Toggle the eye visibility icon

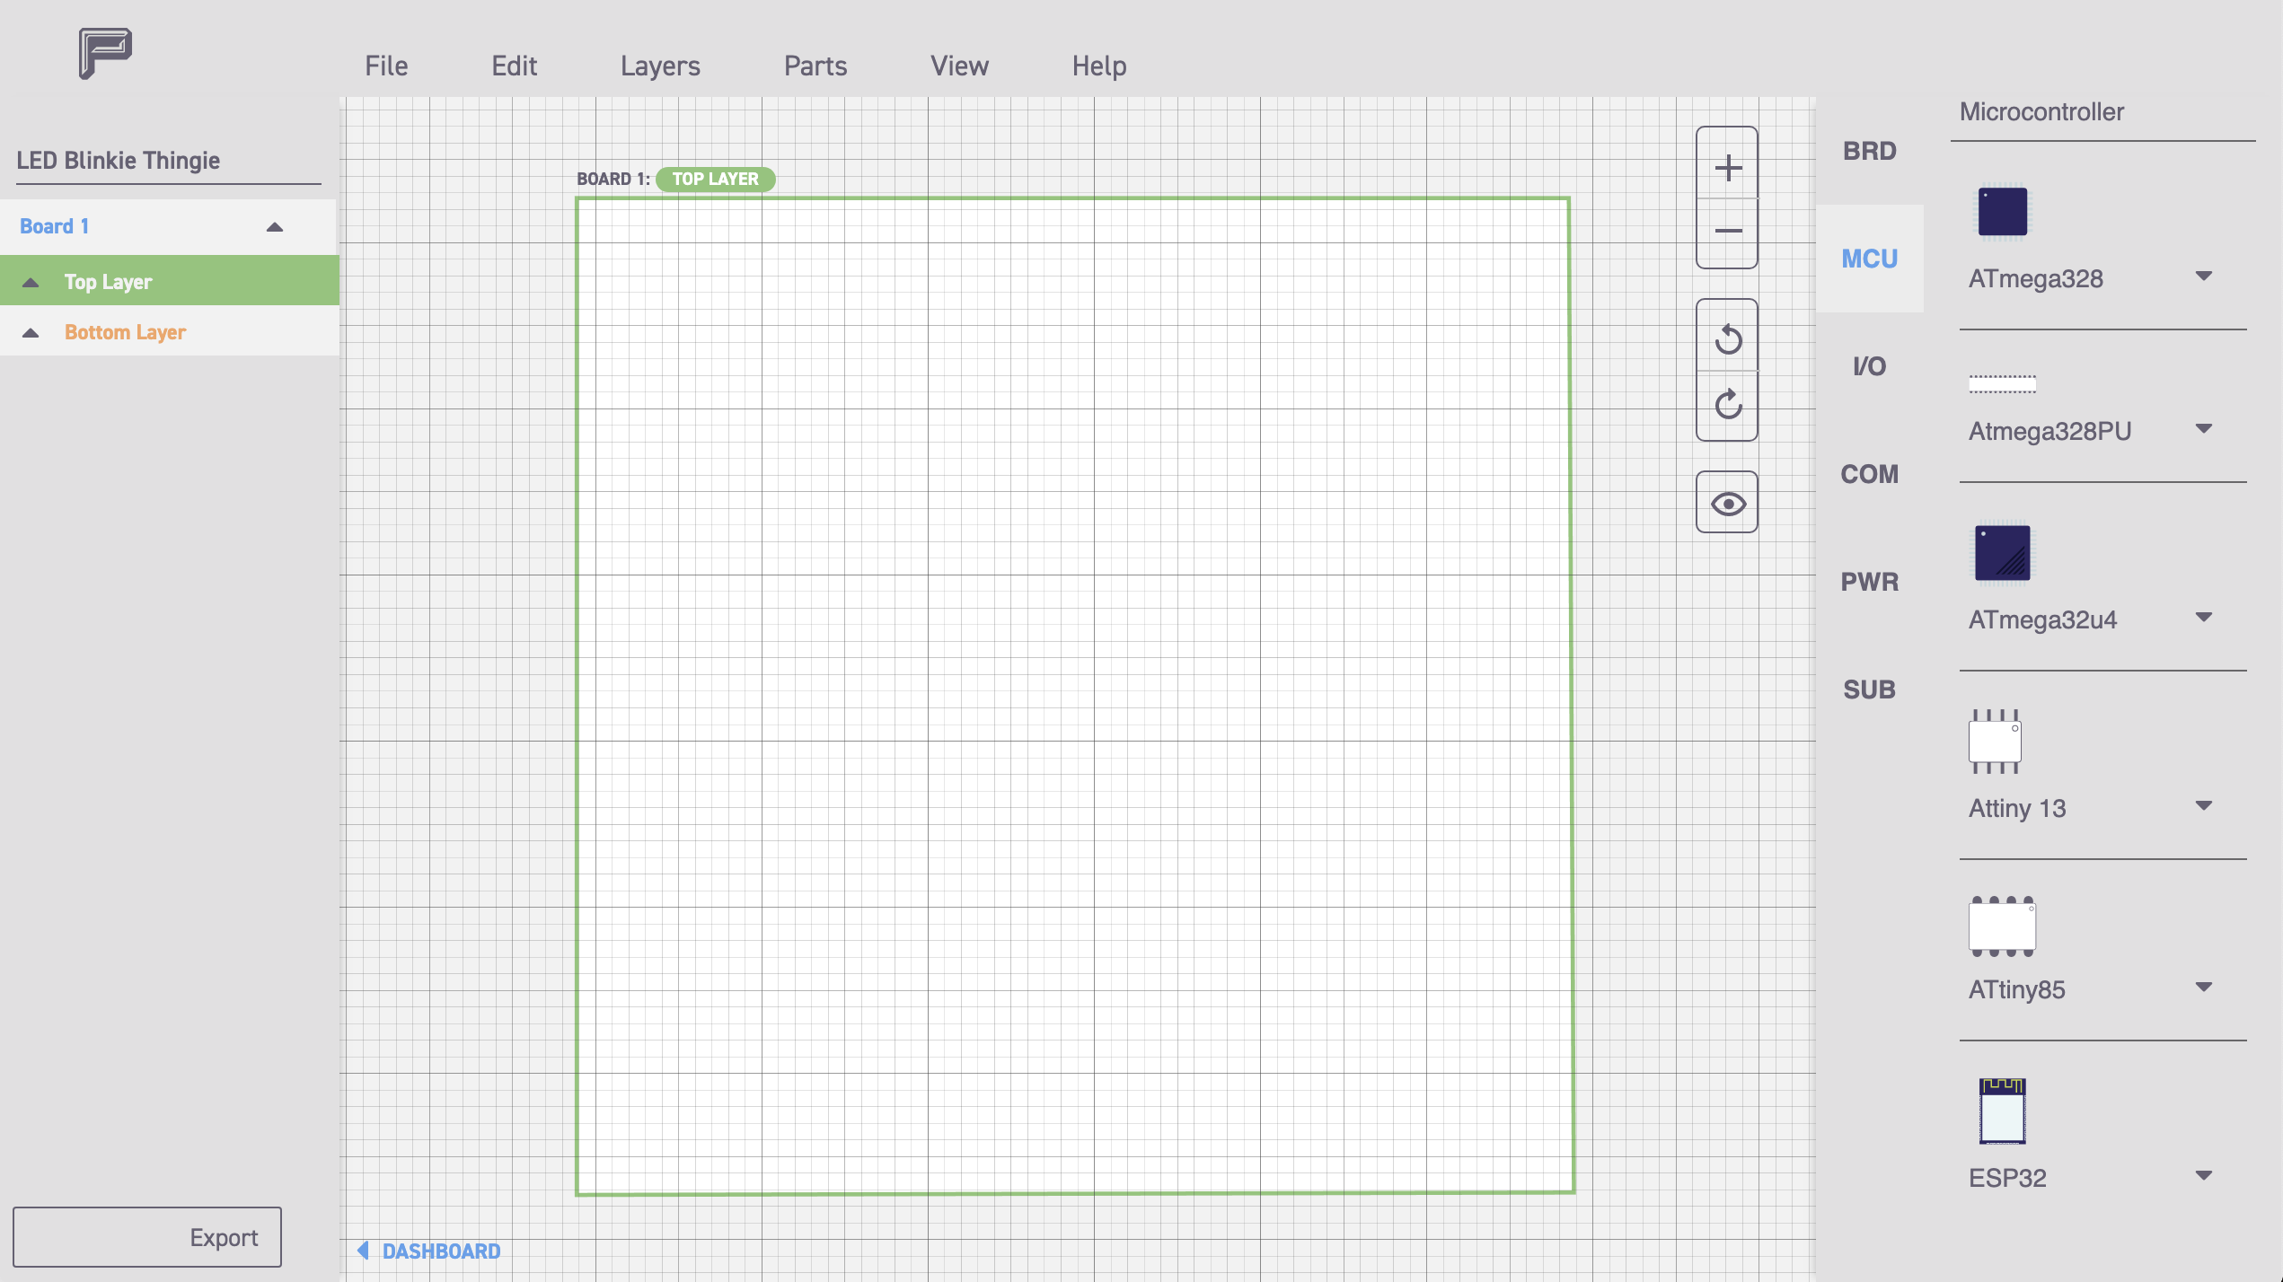1726,502
